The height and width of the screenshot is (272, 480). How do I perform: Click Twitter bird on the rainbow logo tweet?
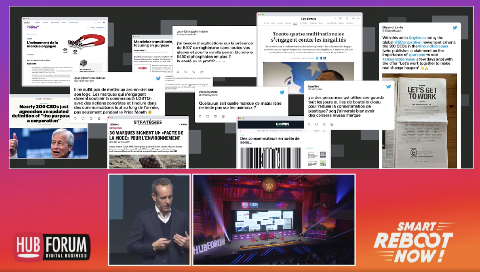click(159, 79)
